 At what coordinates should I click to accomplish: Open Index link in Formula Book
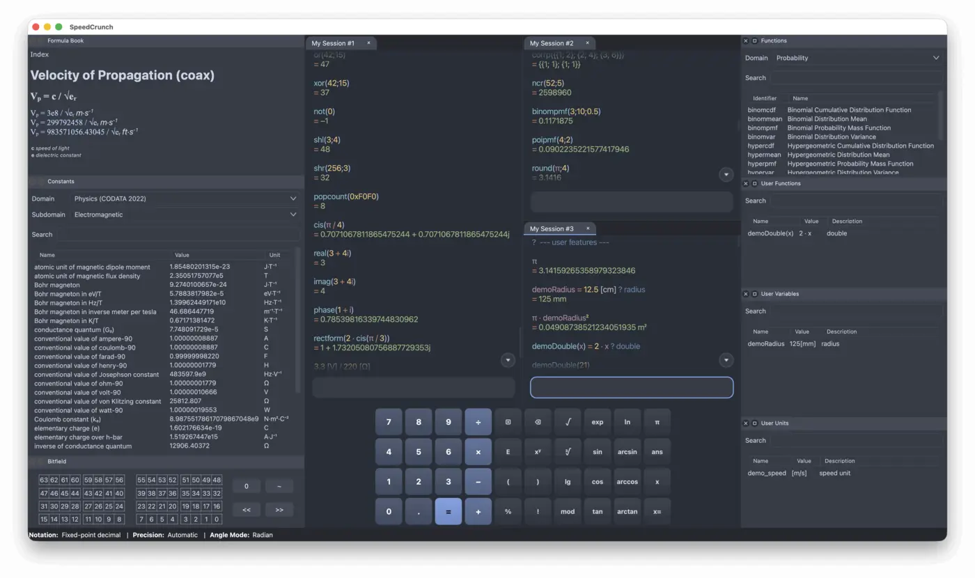point(40,54)
